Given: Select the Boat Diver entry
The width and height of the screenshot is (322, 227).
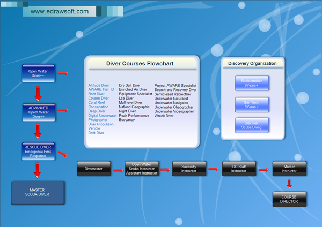Looking at the screenshot, I should pyautogui.click(x=96, y=94).
